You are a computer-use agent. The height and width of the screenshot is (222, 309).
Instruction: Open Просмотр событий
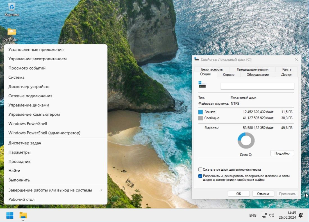56,68
